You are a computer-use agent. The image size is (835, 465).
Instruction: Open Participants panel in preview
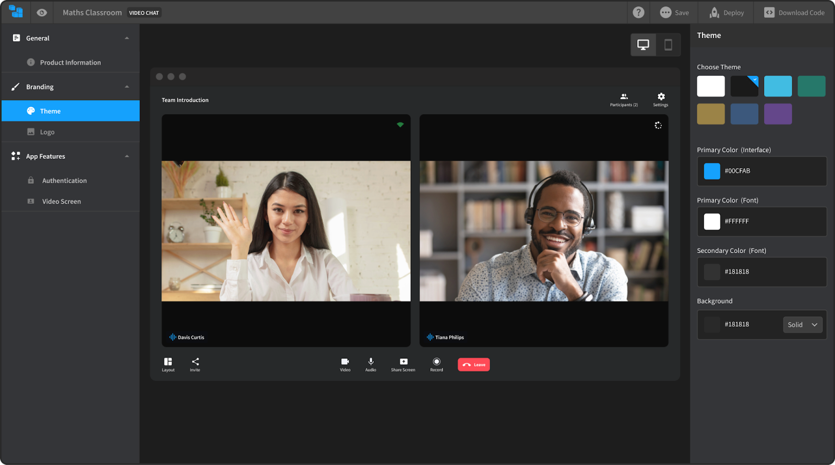(x=624, y=100)
